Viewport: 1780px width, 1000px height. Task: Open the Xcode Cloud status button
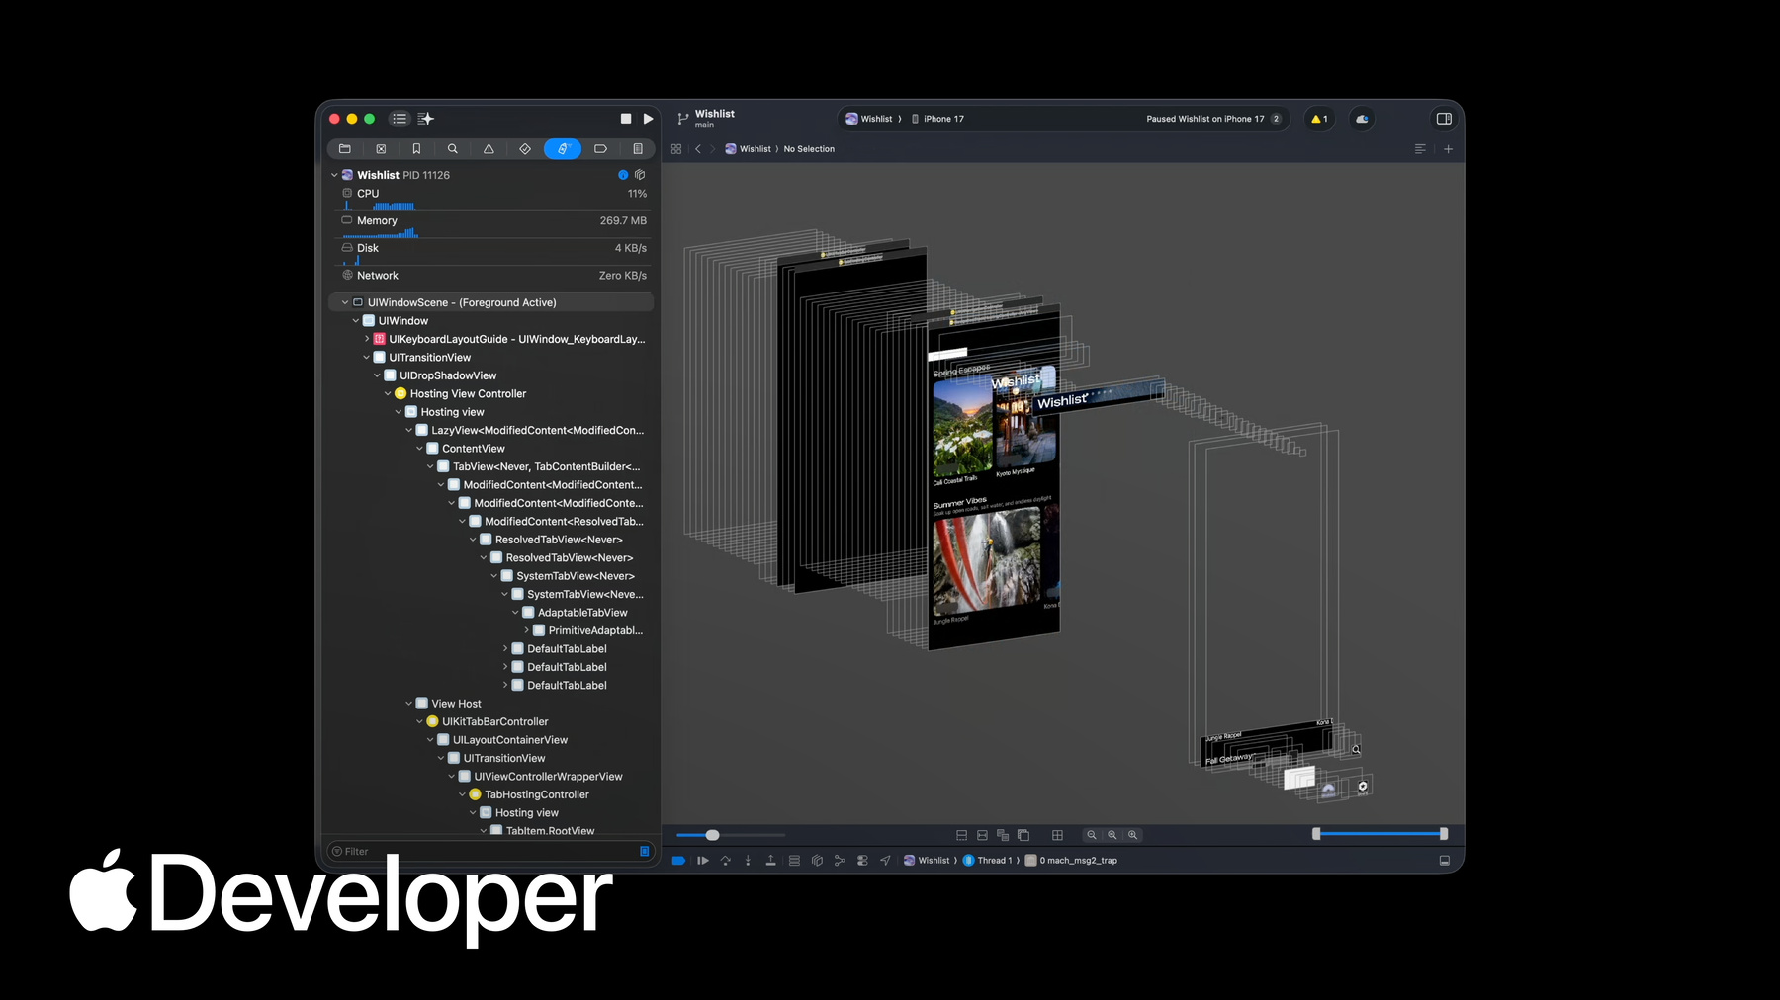pos(1362,119)
